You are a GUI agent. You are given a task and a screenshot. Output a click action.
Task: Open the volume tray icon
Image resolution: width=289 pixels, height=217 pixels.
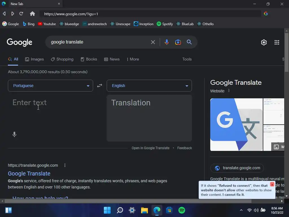[x=256, y=210]
